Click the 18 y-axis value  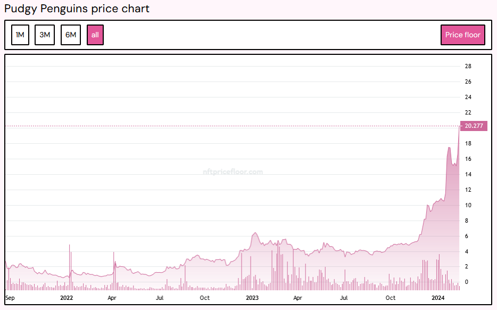coord(468,143)
